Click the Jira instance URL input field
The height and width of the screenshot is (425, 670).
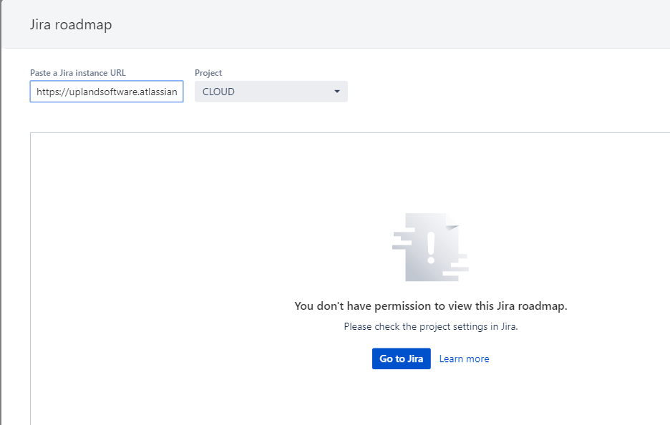coord(107,92)
